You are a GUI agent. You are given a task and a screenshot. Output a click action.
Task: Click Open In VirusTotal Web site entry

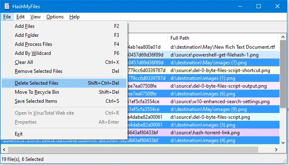pyautogui.click(x=64, y=113)
